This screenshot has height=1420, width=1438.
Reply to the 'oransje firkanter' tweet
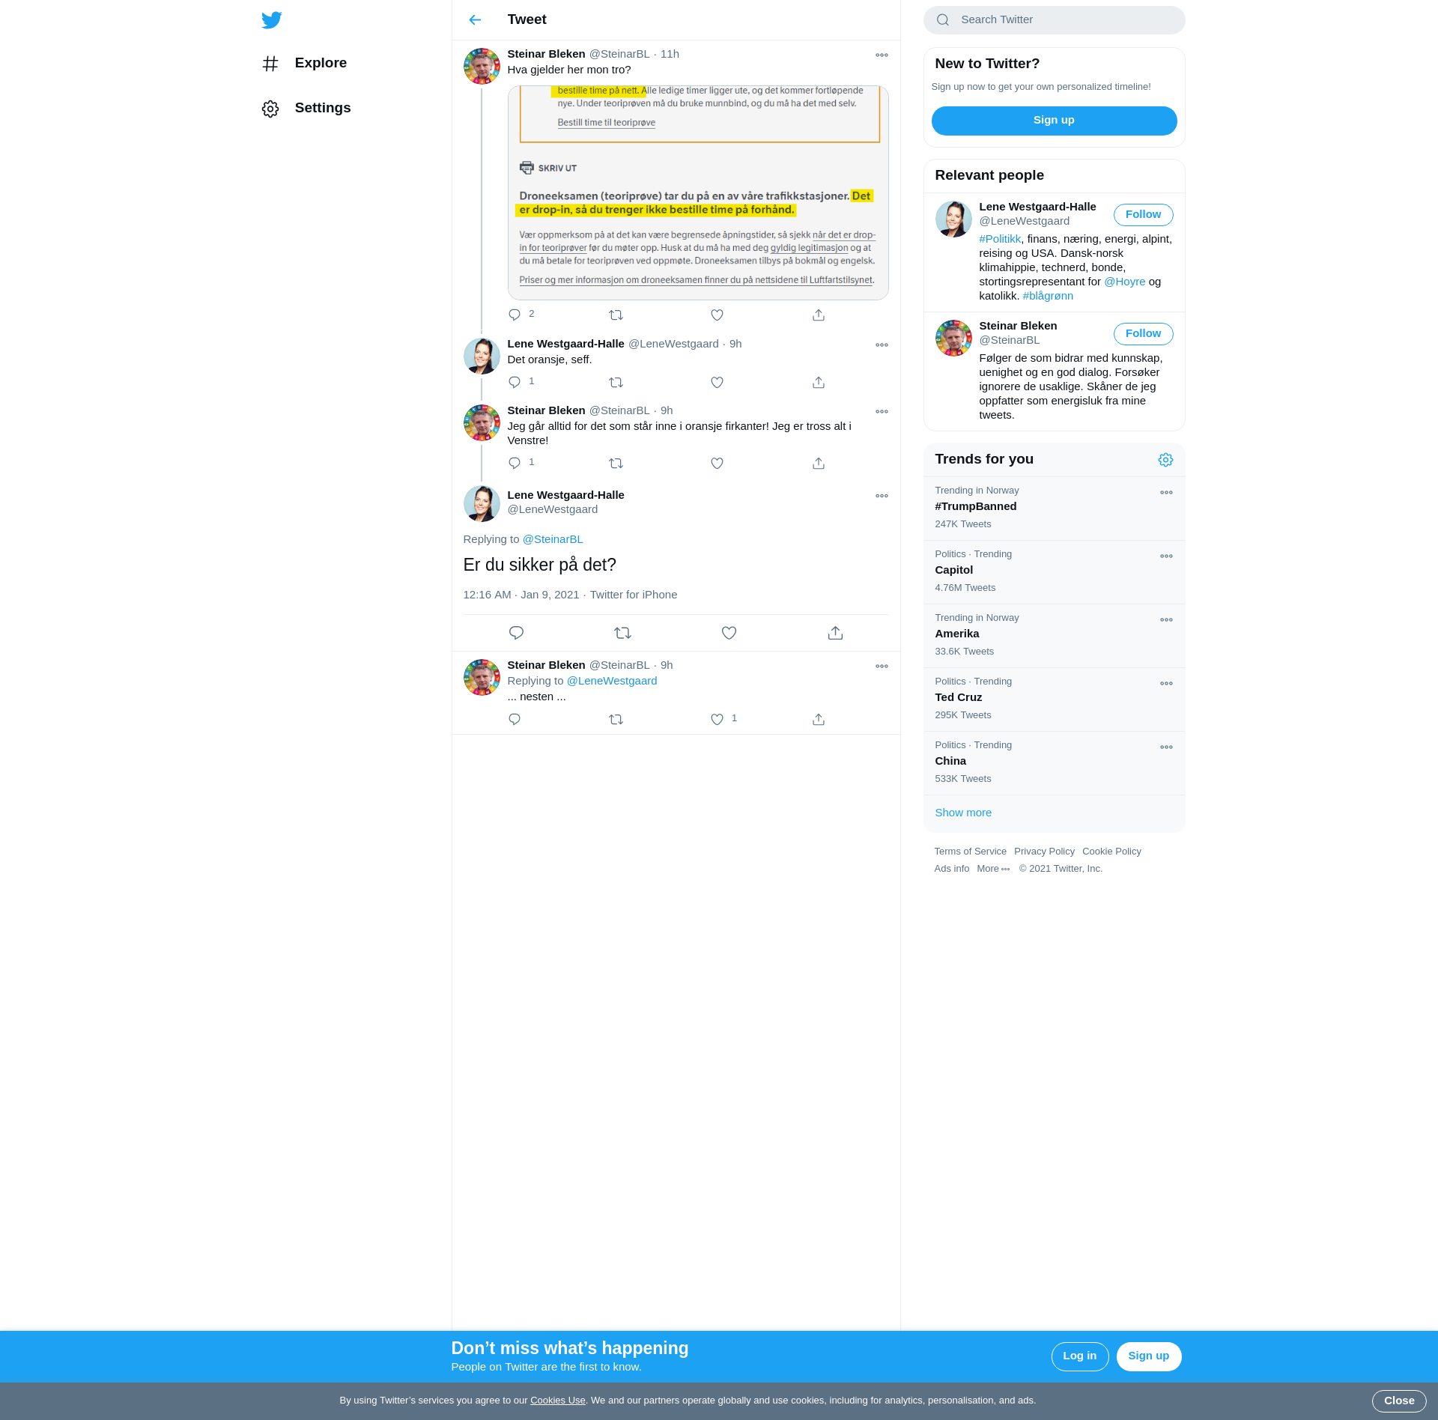(x=515, y=463)
